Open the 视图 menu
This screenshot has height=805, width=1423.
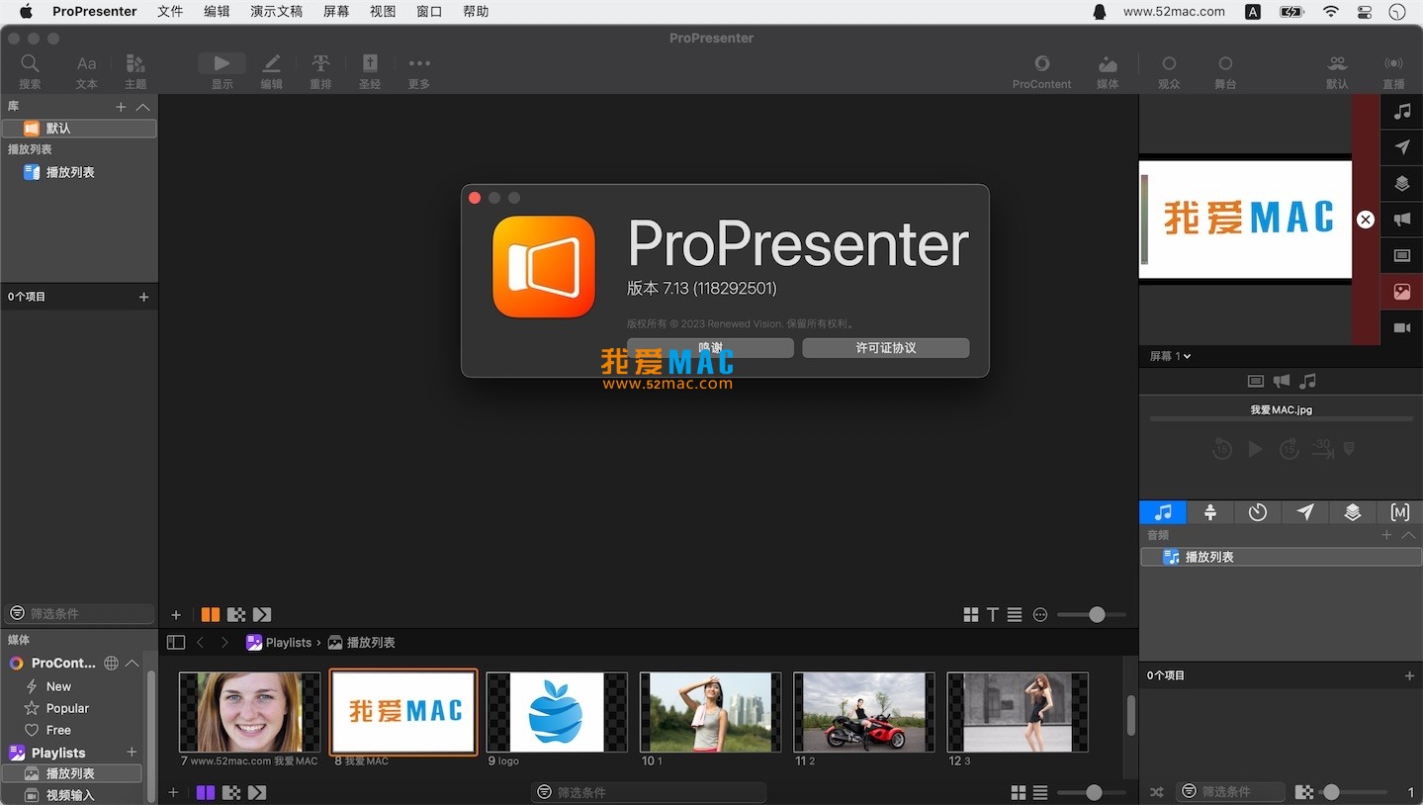pyautogui.click(x=383, y=12)
